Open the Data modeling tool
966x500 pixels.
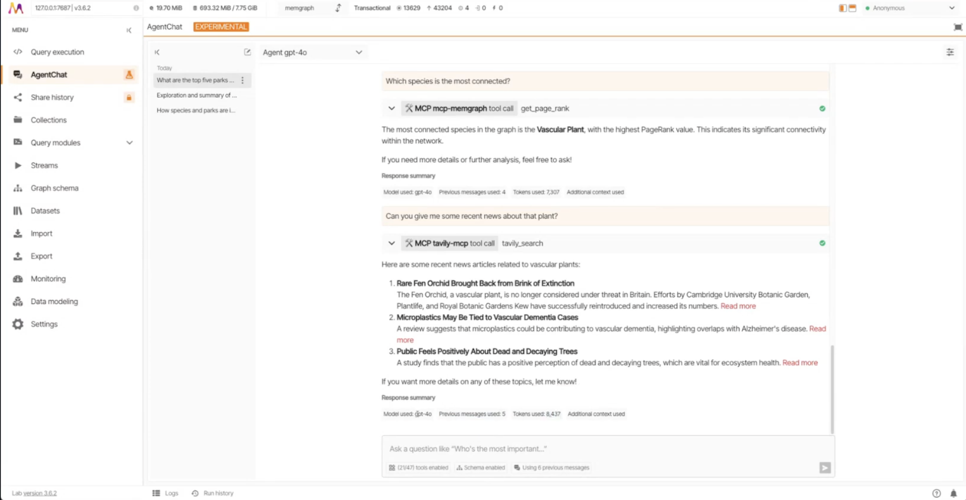(54, 301)
